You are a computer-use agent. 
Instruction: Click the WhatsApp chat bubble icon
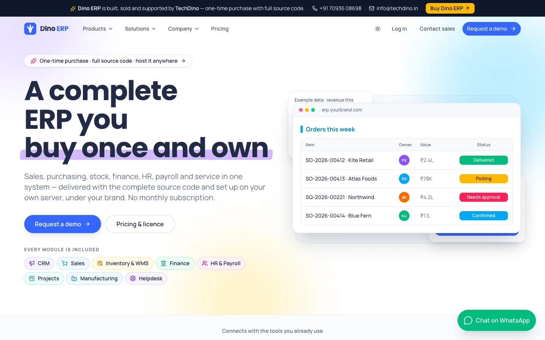click(x=468, y=320)
